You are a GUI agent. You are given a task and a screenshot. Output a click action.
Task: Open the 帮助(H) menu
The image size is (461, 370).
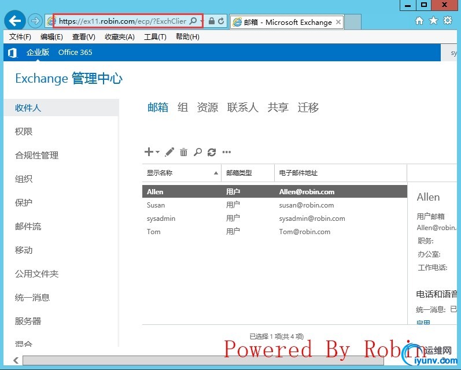point(187,37)
